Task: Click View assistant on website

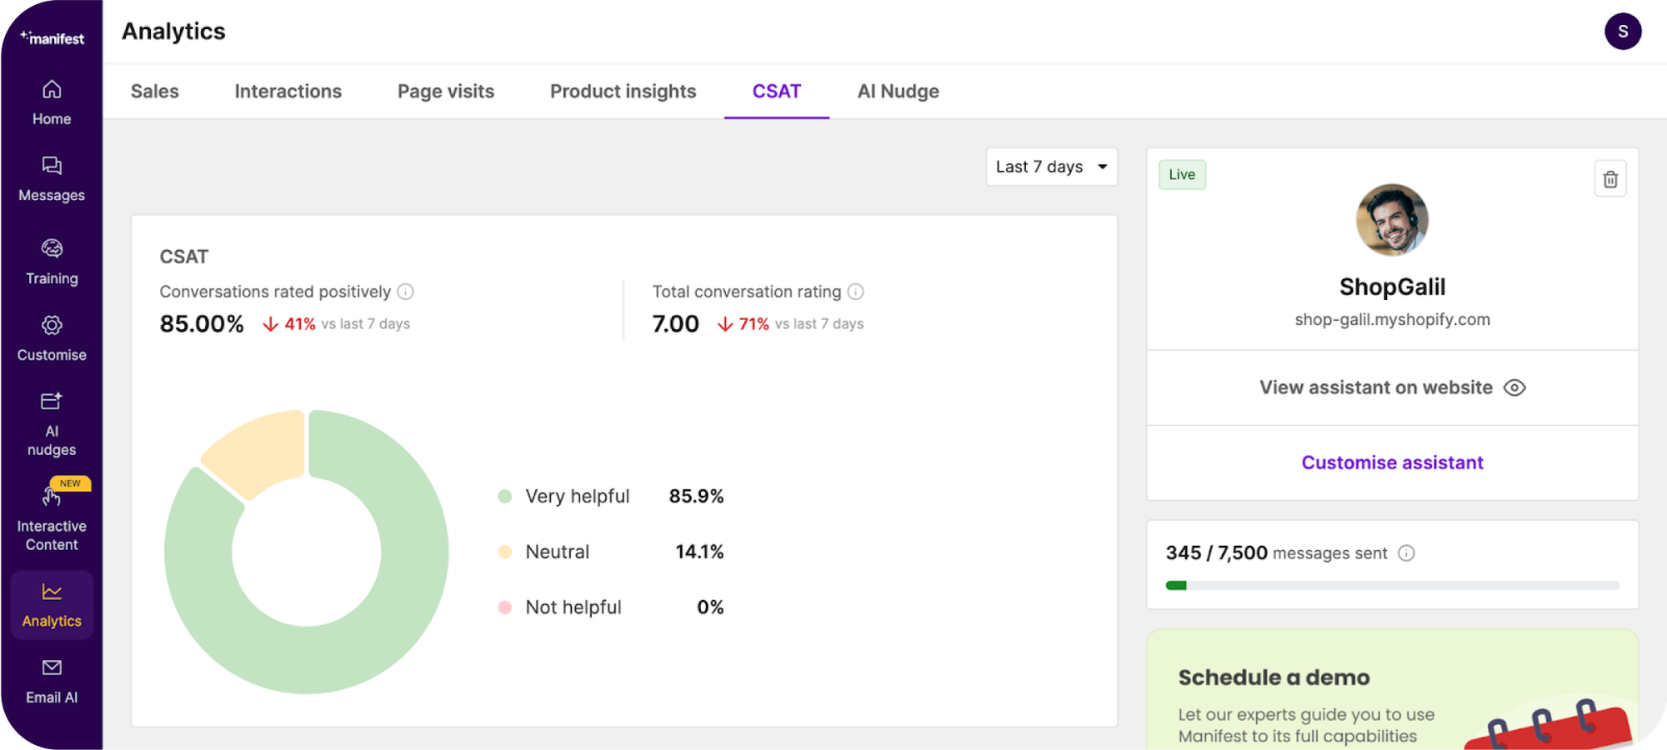Action: (x=1374, y=387)
